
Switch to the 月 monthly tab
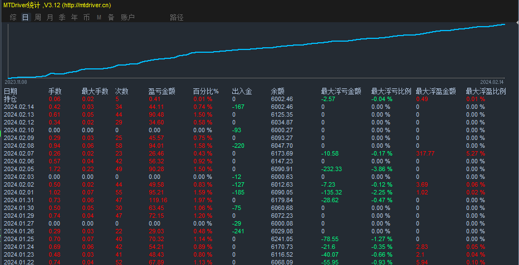click(x=50, y=17)
